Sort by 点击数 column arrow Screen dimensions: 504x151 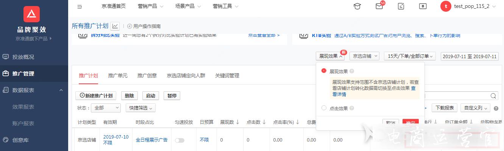point(264,122)
